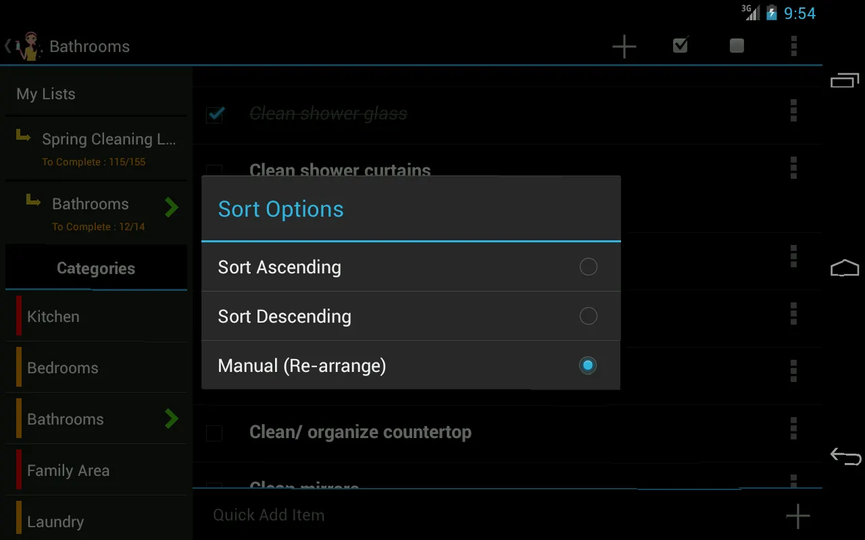Open the Kitchen category
The height and width of the screenshot is (540, 865).
pos(96,317)
